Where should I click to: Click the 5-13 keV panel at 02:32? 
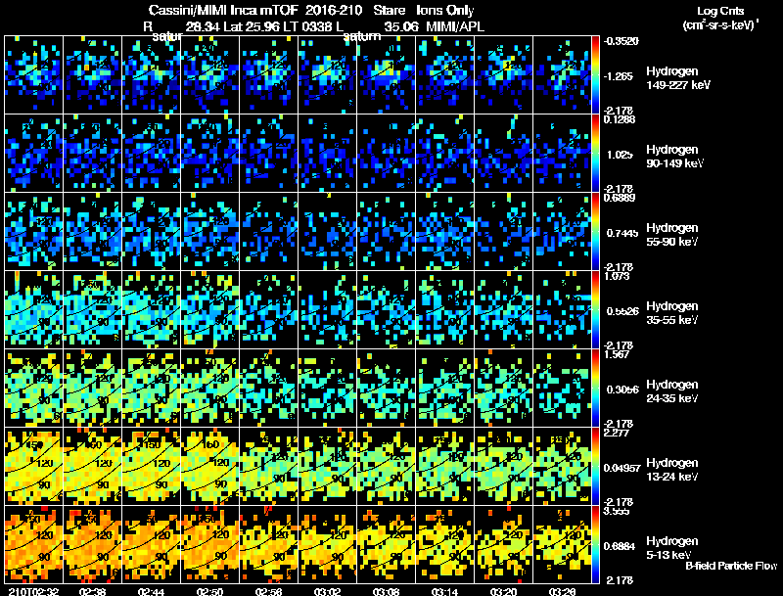pyautogui.click(x=33, y=544)
